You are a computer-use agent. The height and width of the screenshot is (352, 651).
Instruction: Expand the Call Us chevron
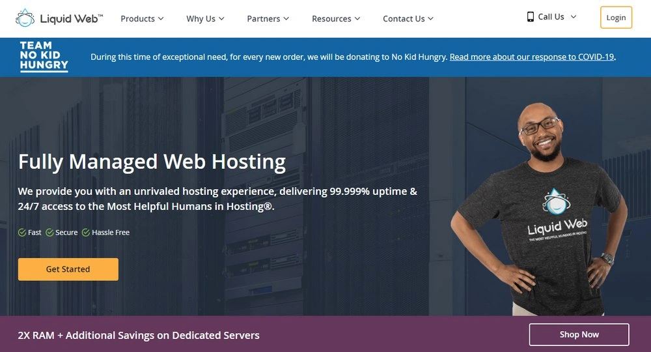[x=574, y=17]
